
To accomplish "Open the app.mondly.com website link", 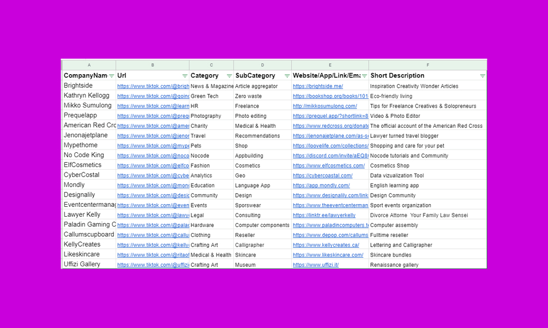I will click(321, 186).
